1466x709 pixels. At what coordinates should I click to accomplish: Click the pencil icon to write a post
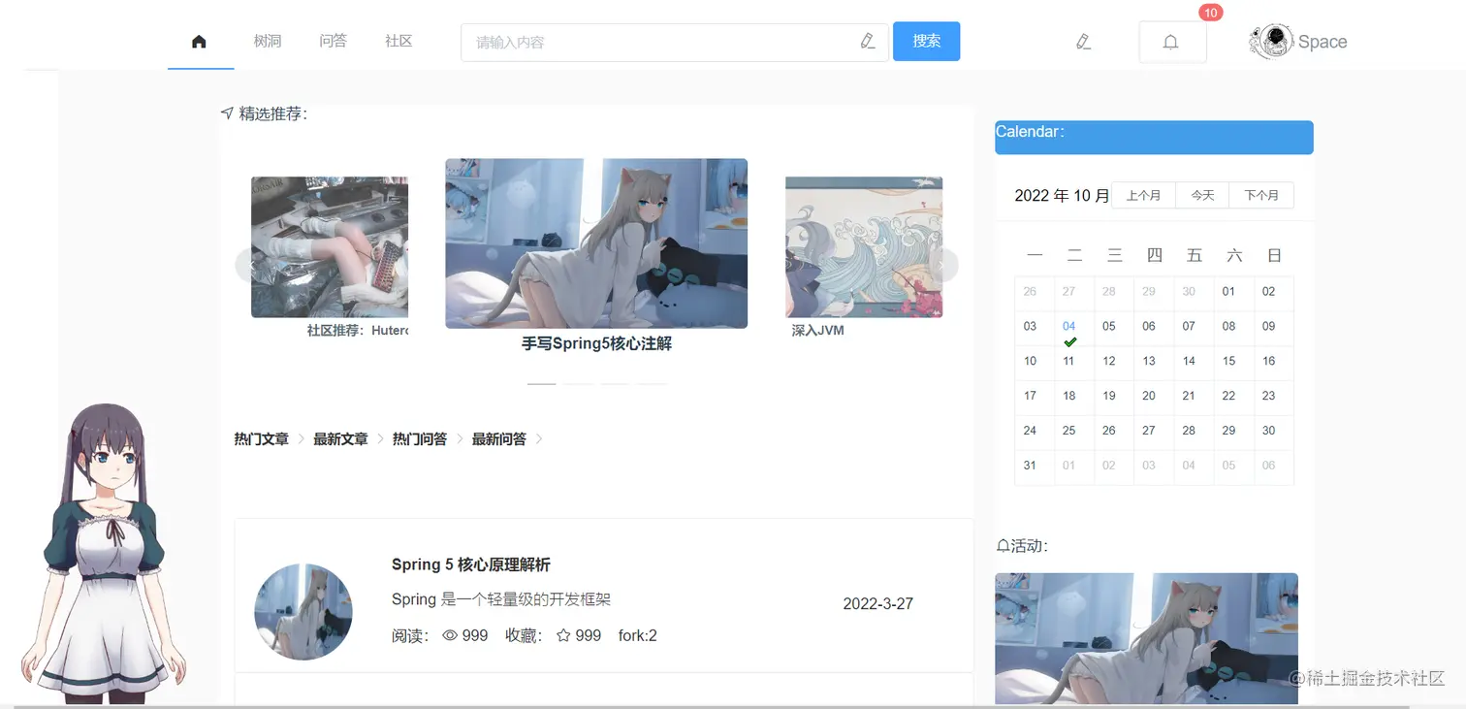pos(1083,42)
